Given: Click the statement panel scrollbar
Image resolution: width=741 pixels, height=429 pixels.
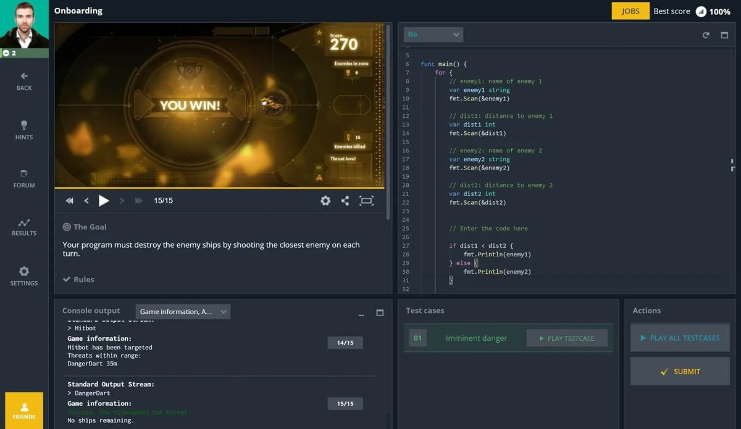Looking at the screenshot, I should coord(388,121).
